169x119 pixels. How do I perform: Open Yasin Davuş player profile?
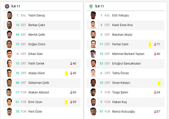point(36,15)
